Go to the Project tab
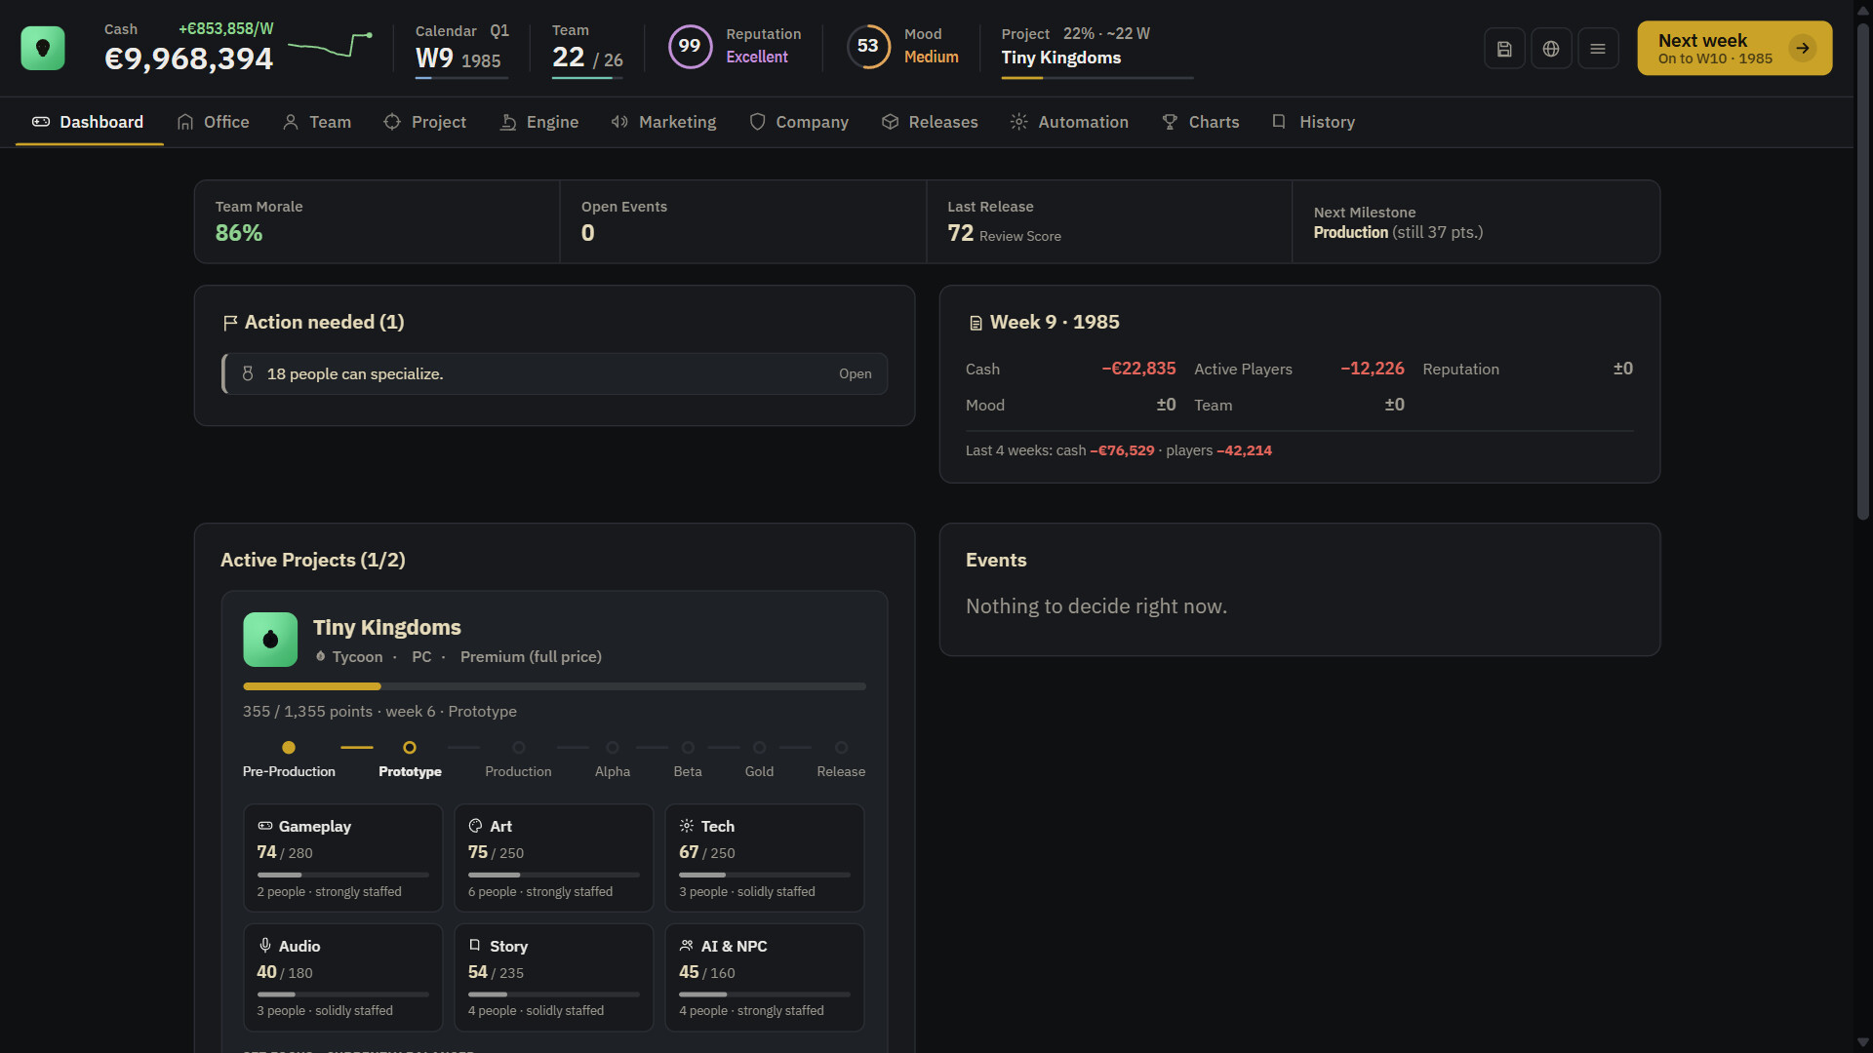The height and width of the screenshot is (1053, 1873). [425, 122]
